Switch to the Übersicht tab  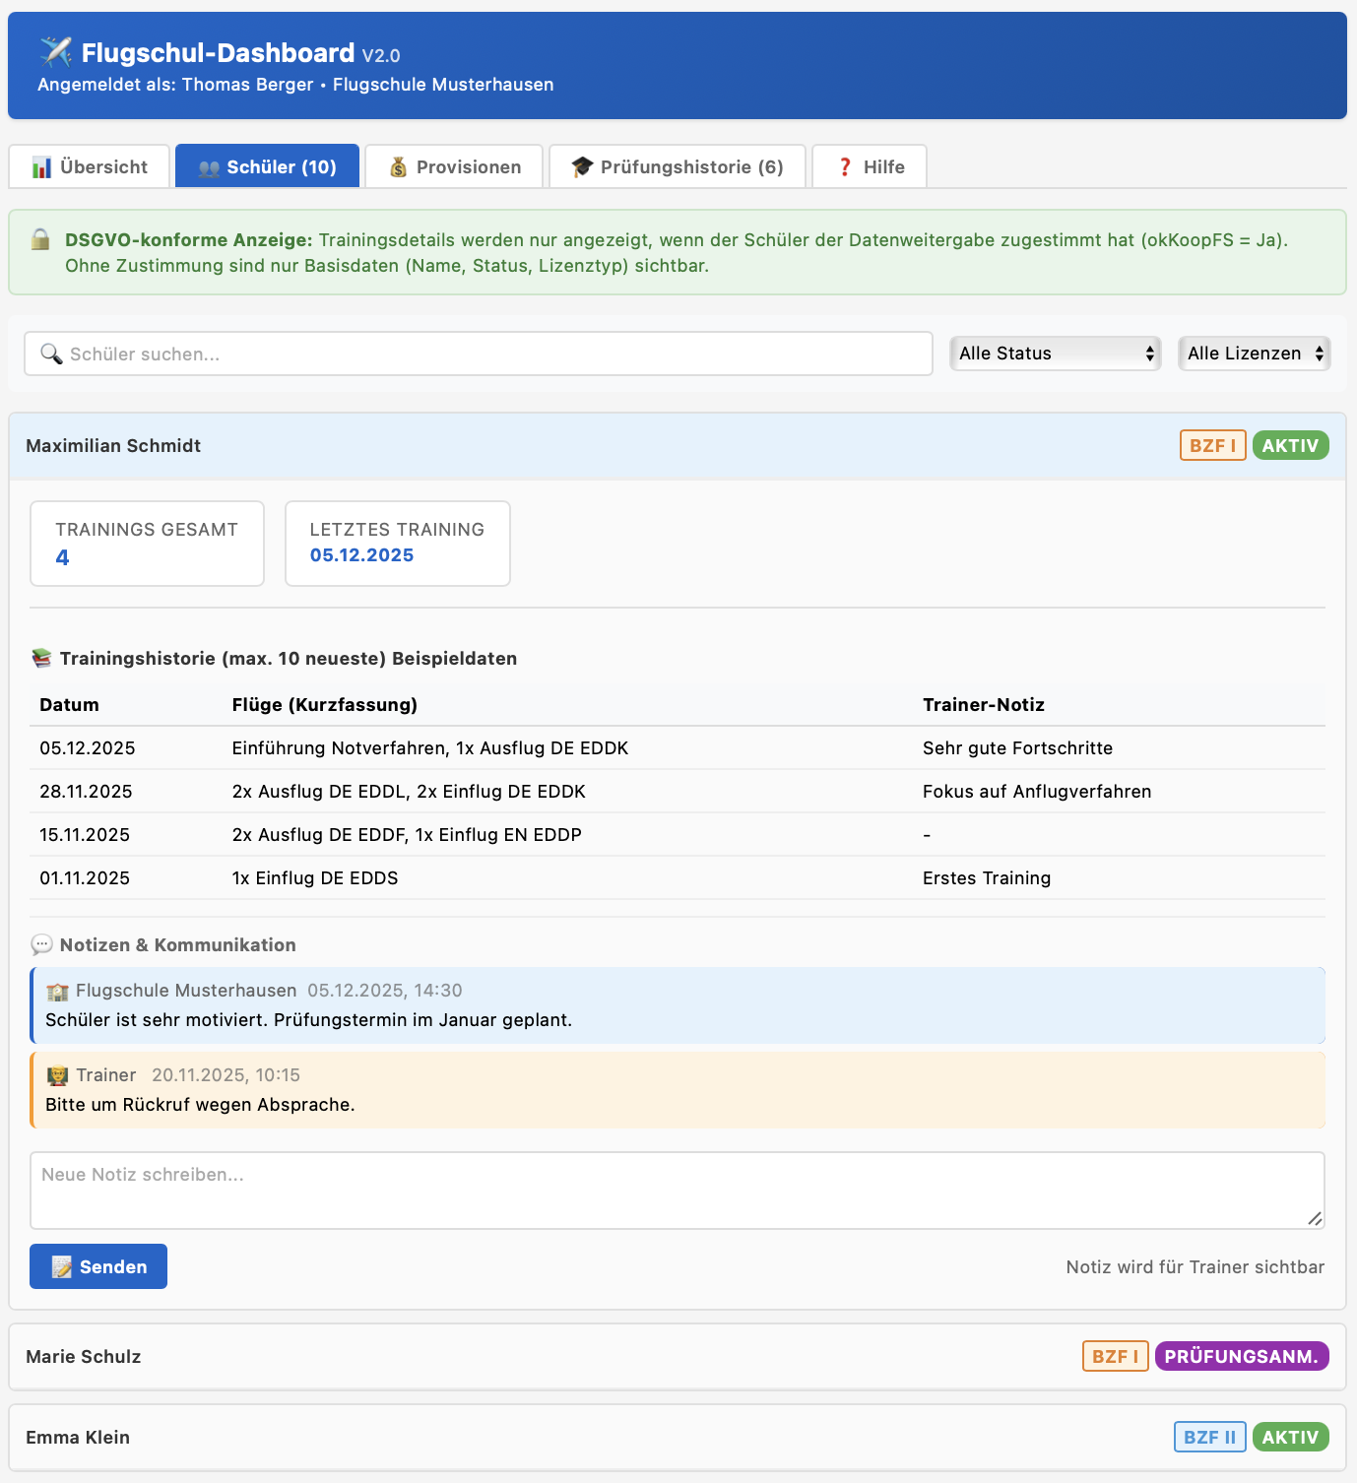(x=90, y=166)
